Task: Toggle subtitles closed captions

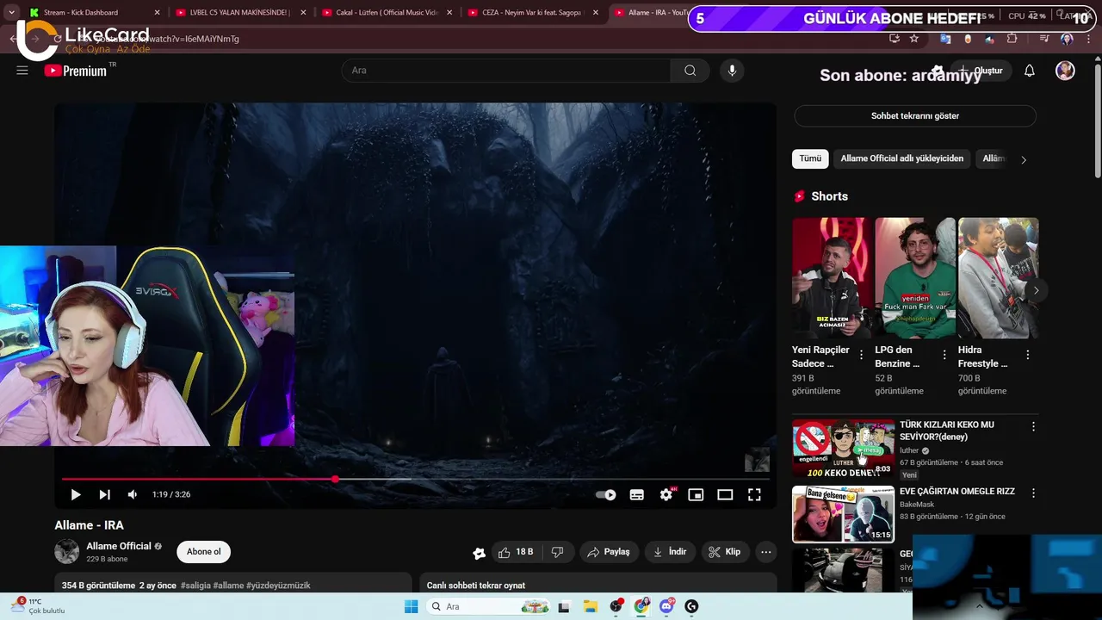Action: (x=636, y=494)
